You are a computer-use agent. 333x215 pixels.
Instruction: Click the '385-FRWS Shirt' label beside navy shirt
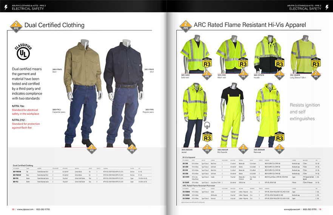(x=149, y=71)
